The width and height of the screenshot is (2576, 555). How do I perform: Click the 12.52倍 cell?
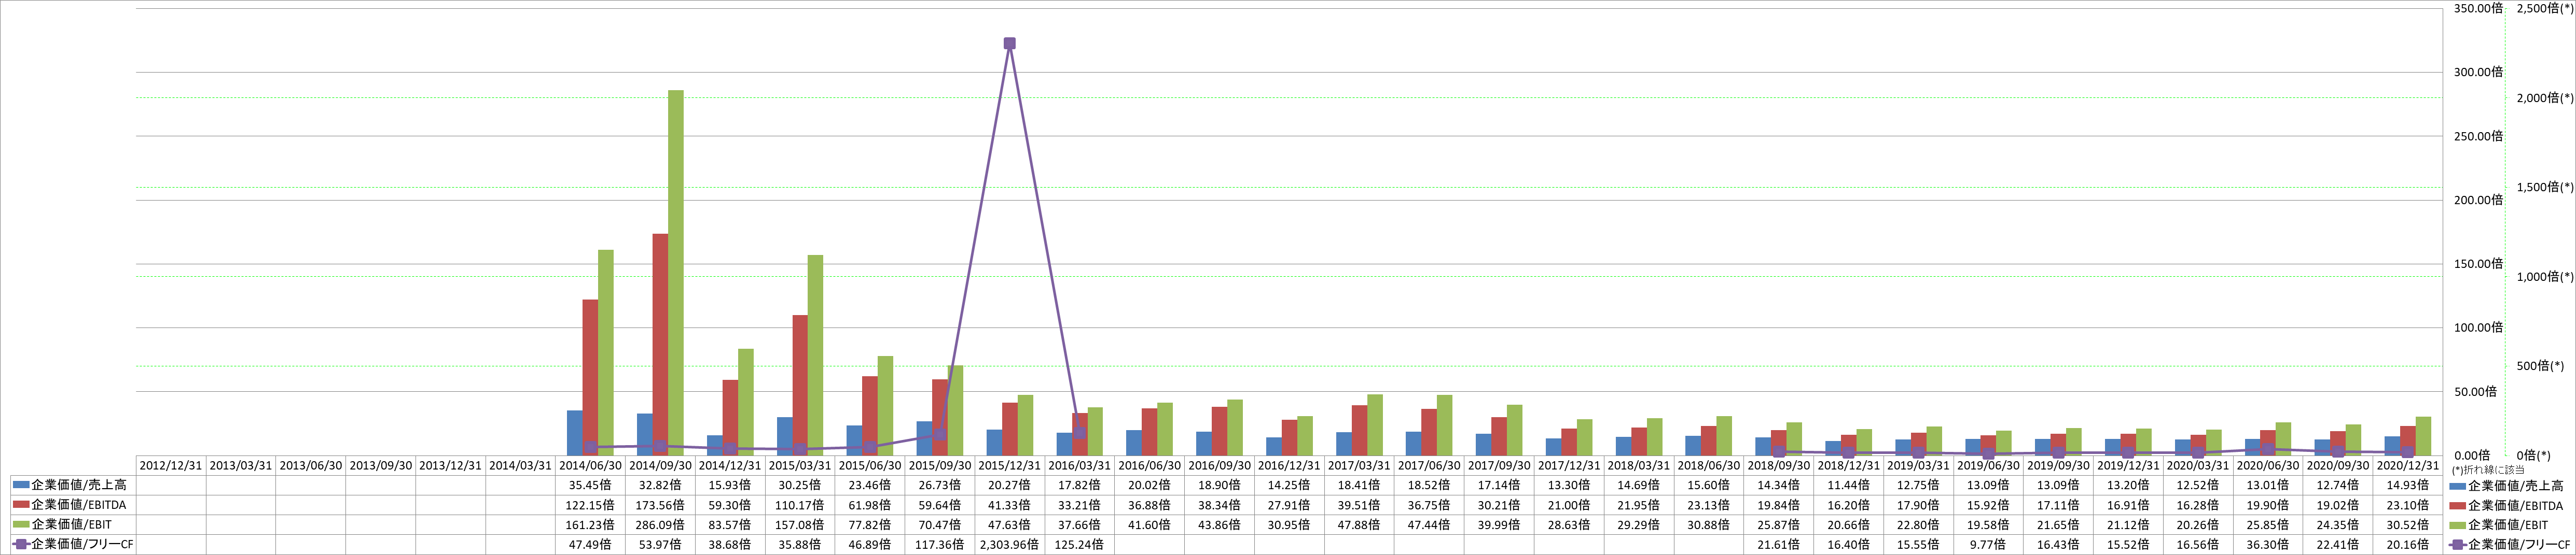(2197, 485)
